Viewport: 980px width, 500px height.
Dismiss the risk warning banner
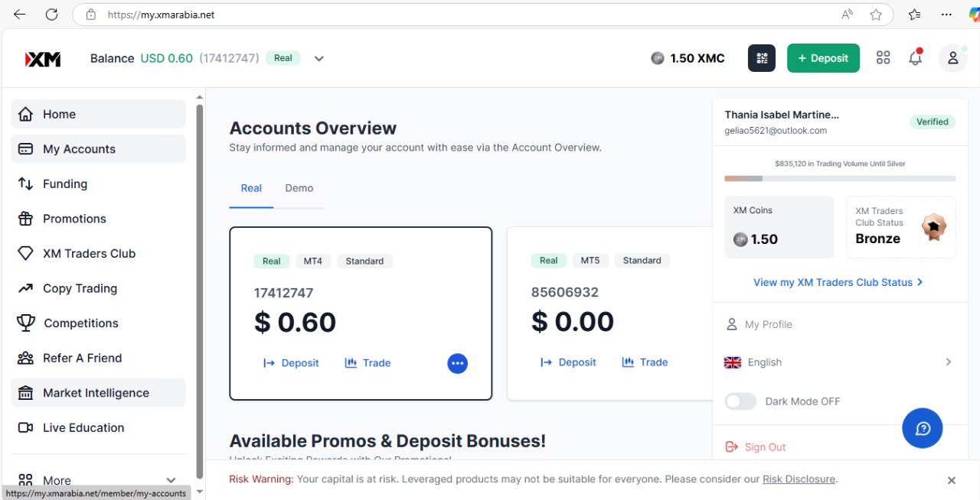point(951,480)
